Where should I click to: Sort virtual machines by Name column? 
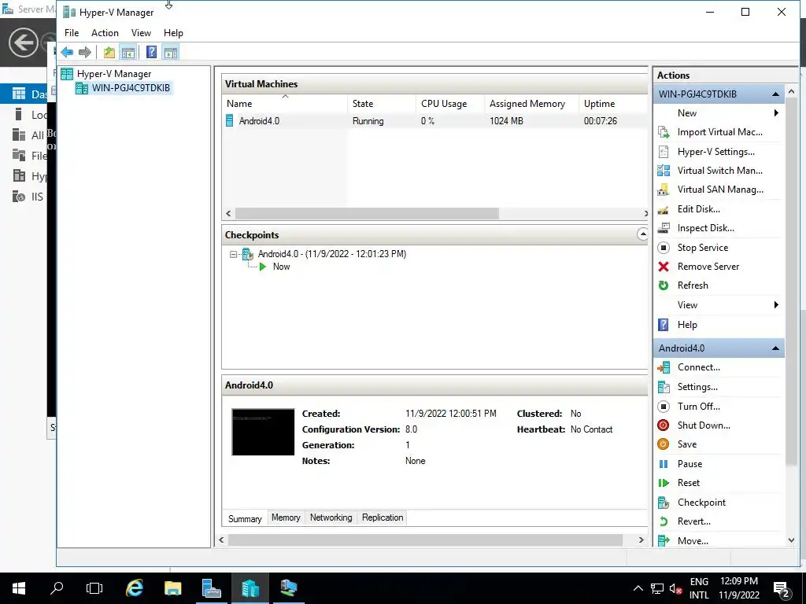(x=239, y=104)
